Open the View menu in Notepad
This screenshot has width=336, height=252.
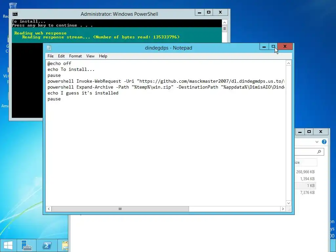[90, 56]
